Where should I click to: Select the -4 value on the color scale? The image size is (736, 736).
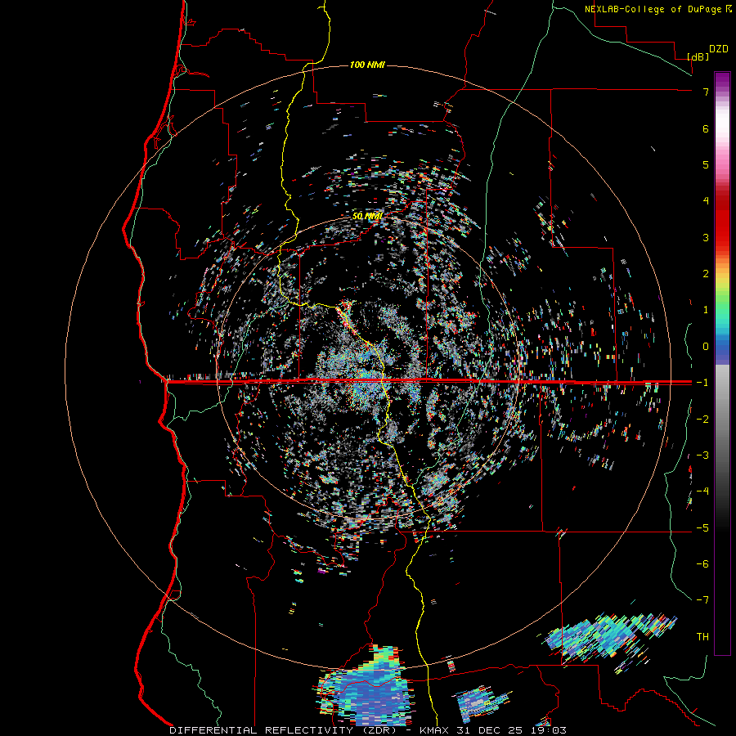[x=702, y=491]
